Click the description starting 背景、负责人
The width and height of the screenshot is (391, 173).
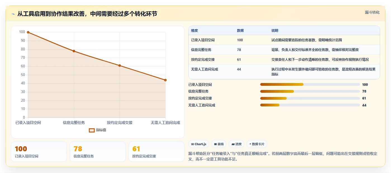[315, 50]
